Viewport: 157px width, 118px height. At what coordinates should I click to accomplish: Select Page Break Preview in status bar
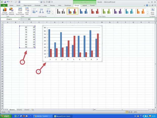pyautogui.click(x=131, y=112)
